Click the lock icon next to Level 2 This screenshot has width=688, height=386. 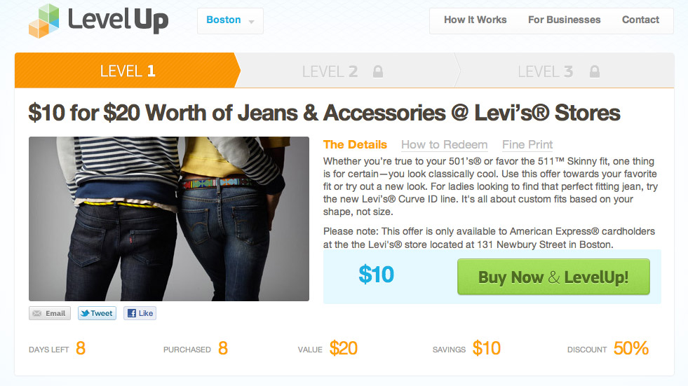tap(378, 71)
